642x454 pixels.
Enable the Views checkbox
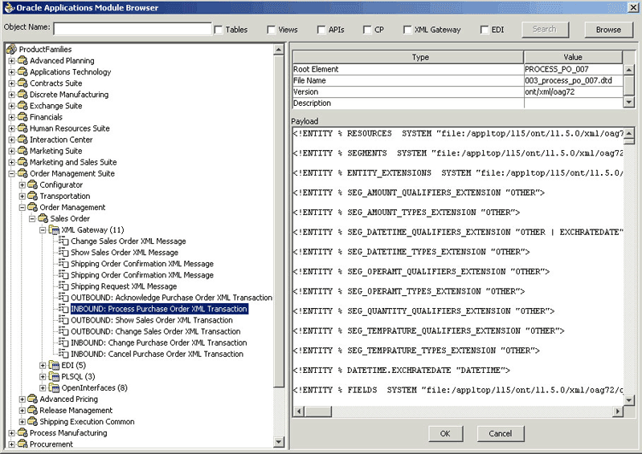(271, 30)
